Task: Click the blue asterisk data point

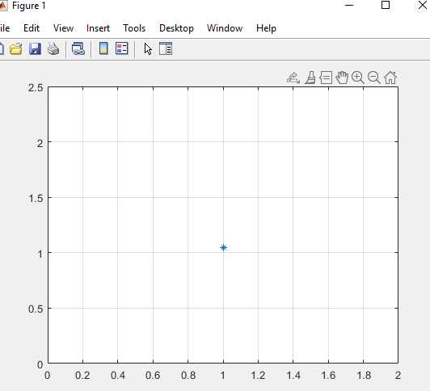Action: pyautogui.click(x=223, y=248)
